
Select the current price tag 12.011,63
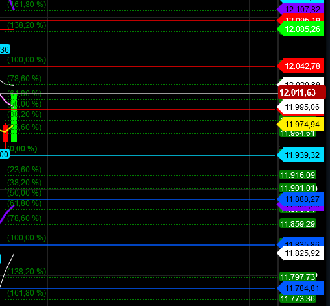tap(302, 92)
